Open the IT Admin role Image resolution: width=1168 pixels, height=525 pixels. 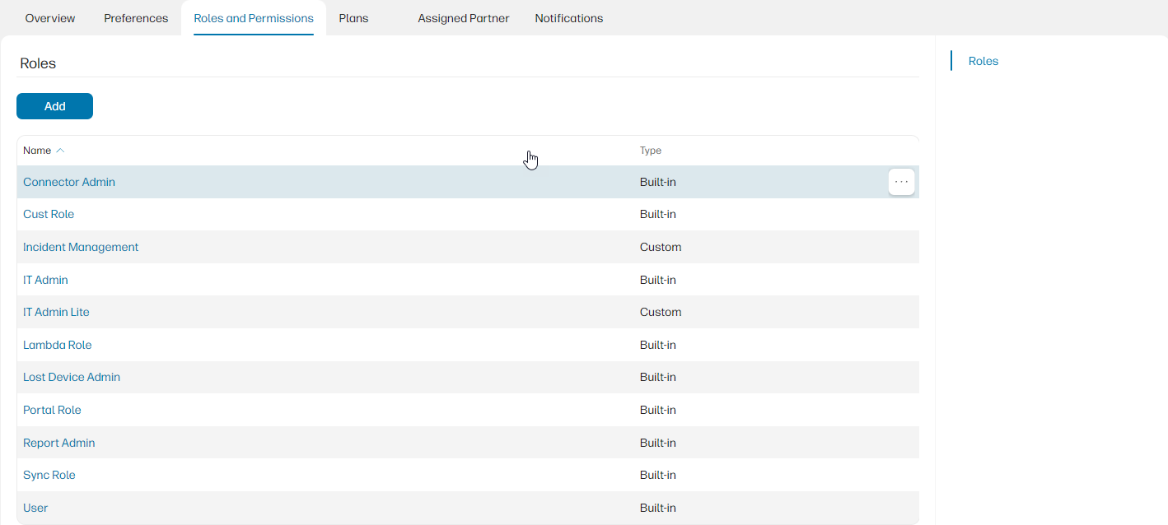pyautogui.click(x=45, y=280)
